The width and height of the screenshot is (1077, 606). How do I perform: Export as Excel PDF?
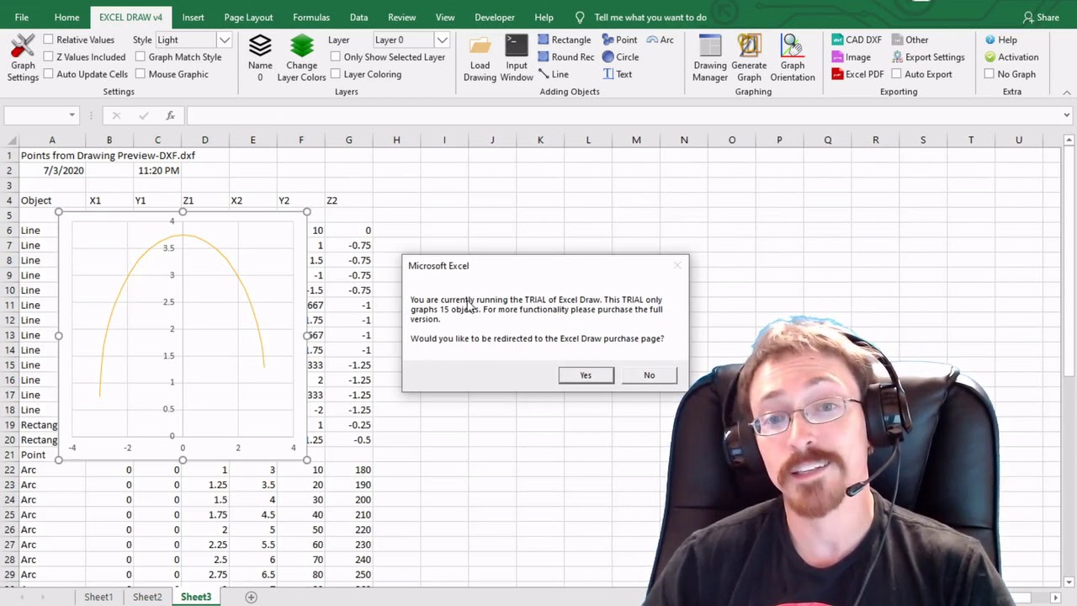[x=857, y=74]
